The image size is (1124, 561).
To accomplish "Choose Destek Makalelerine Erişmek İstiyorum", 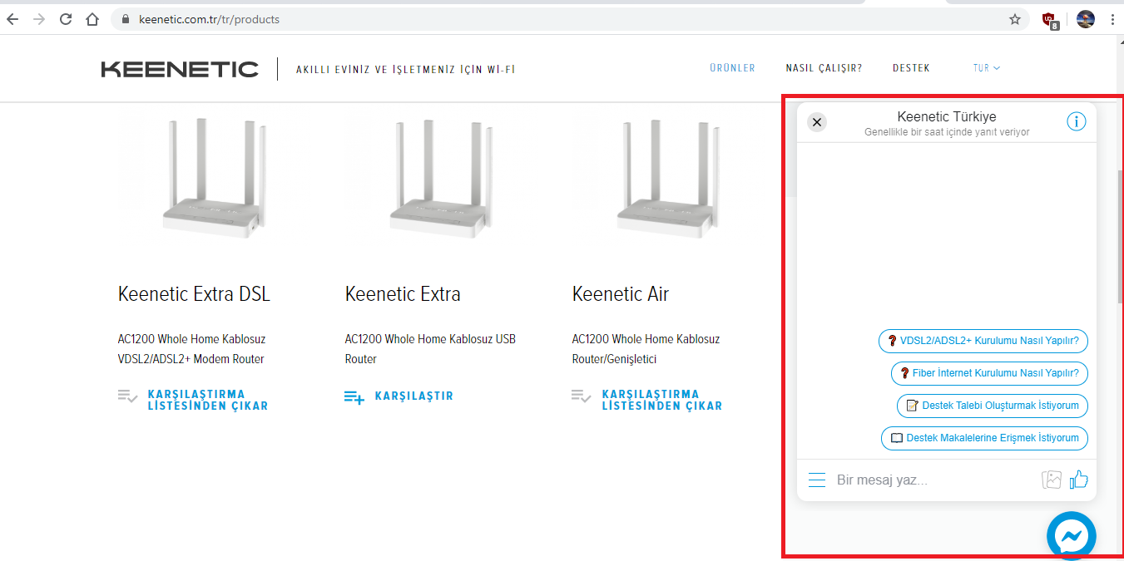I will (984, 438).
